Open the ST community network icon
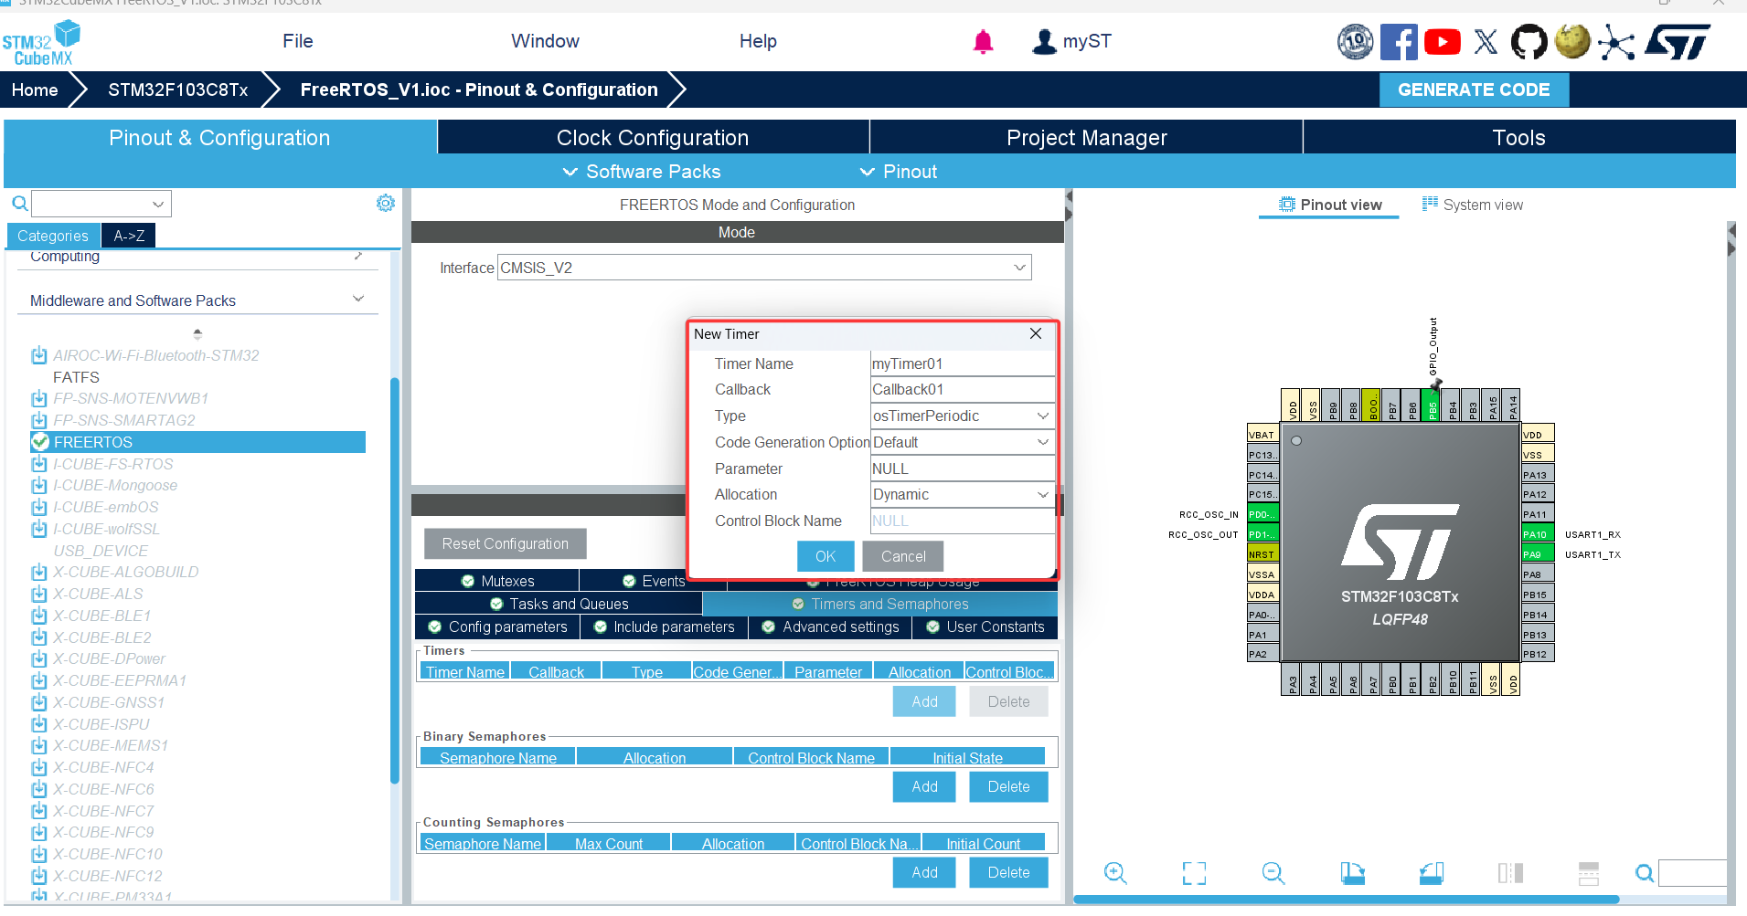 [x=1616, y=43]
